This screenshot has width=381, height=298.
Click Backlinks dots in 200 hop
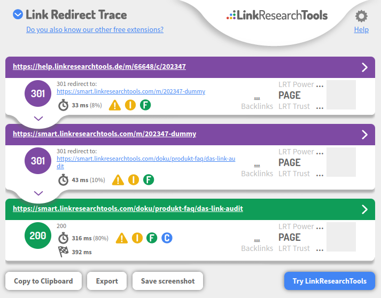257,240
